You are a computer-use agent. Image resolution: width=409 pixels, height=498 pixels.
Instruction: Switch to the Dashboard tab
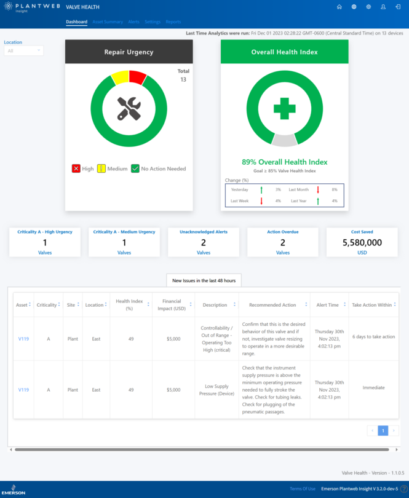77,22
